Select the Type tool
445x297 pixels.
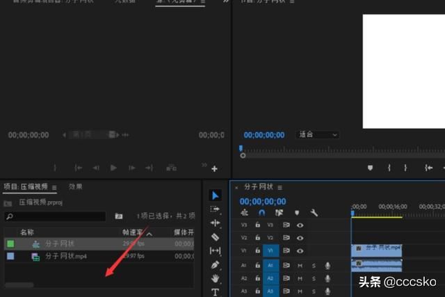tap(215, 292)
